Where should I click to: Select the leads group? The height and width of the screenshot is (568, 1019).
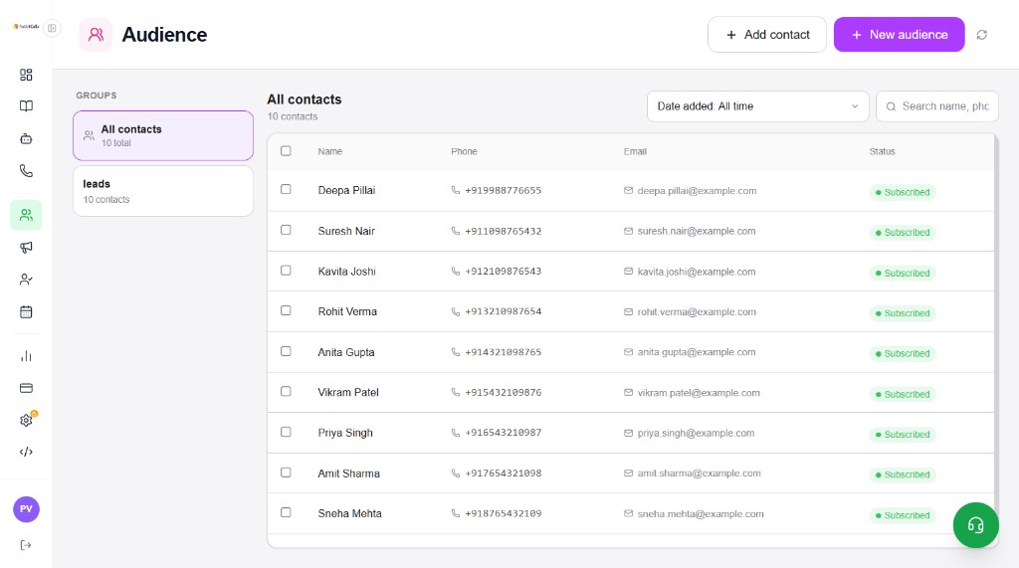[163, 191]
